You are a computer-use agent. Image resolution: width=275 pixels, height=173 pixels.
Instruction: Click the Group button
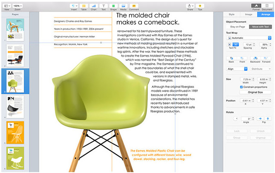click(x=237, y=138)
